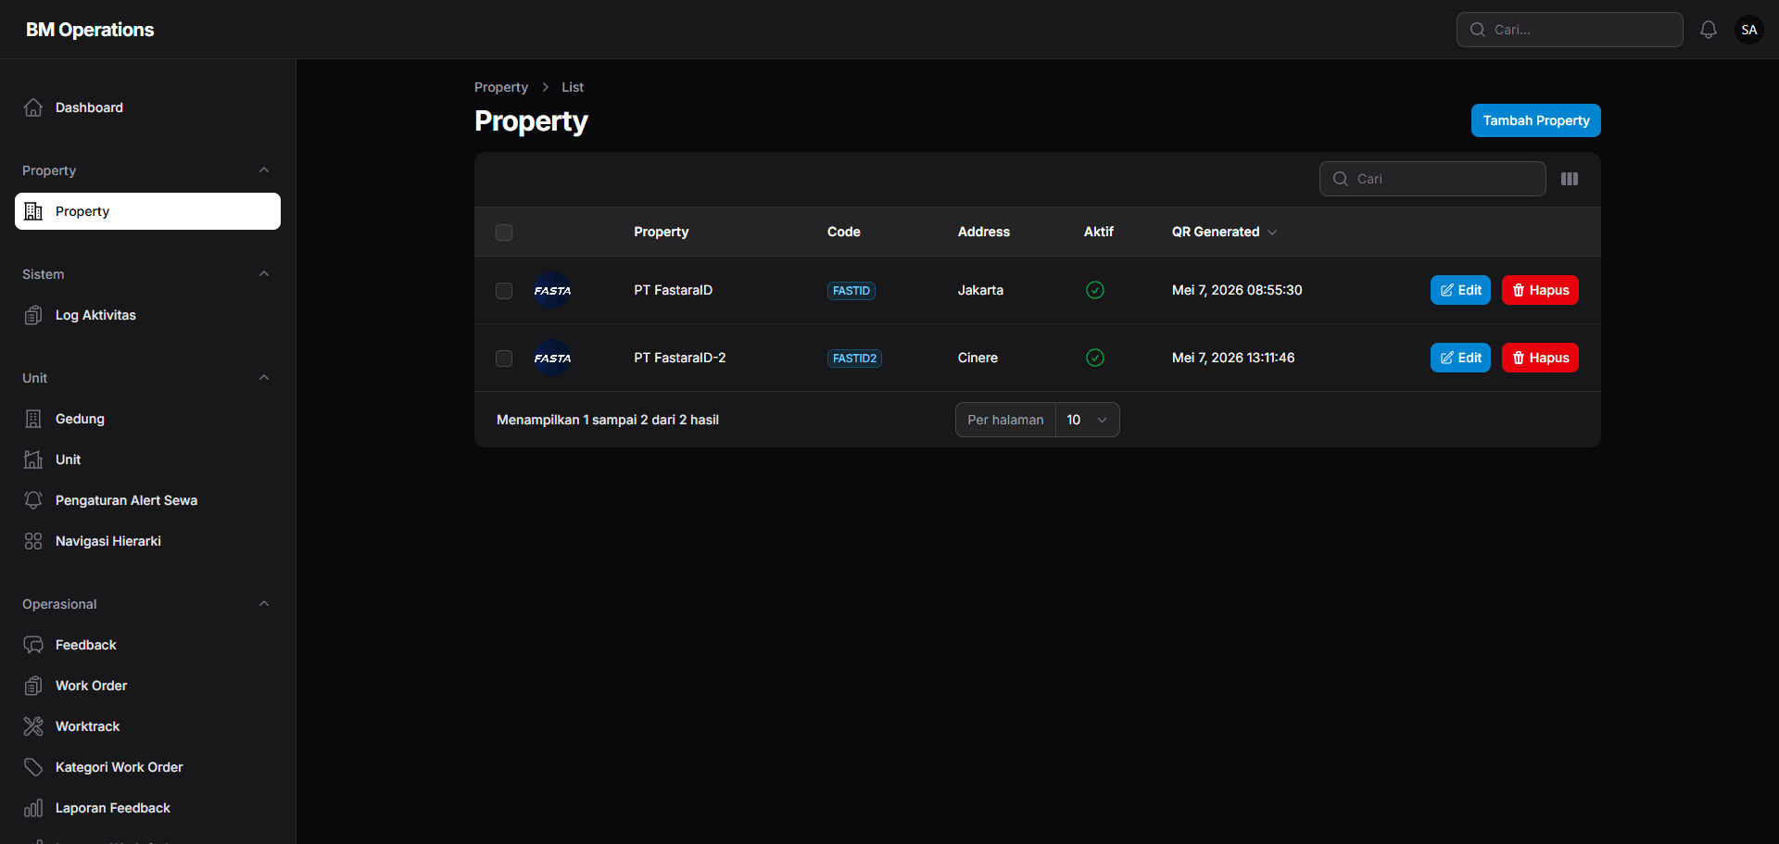Image resolution: width=1779 pixels, height=844 pixels.
Task: Click Hapus for PT FastaraID
Action: (1540, 290)
